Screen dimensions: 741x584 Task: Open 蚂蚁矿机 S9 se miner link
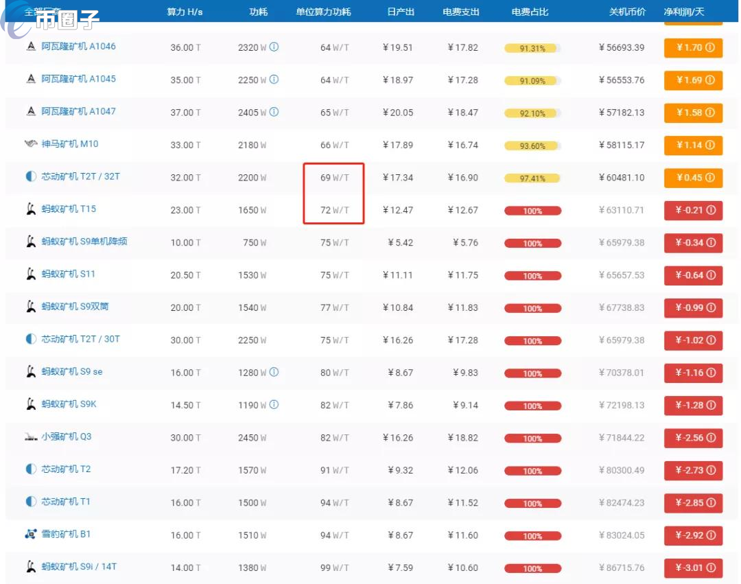[72, 371]
